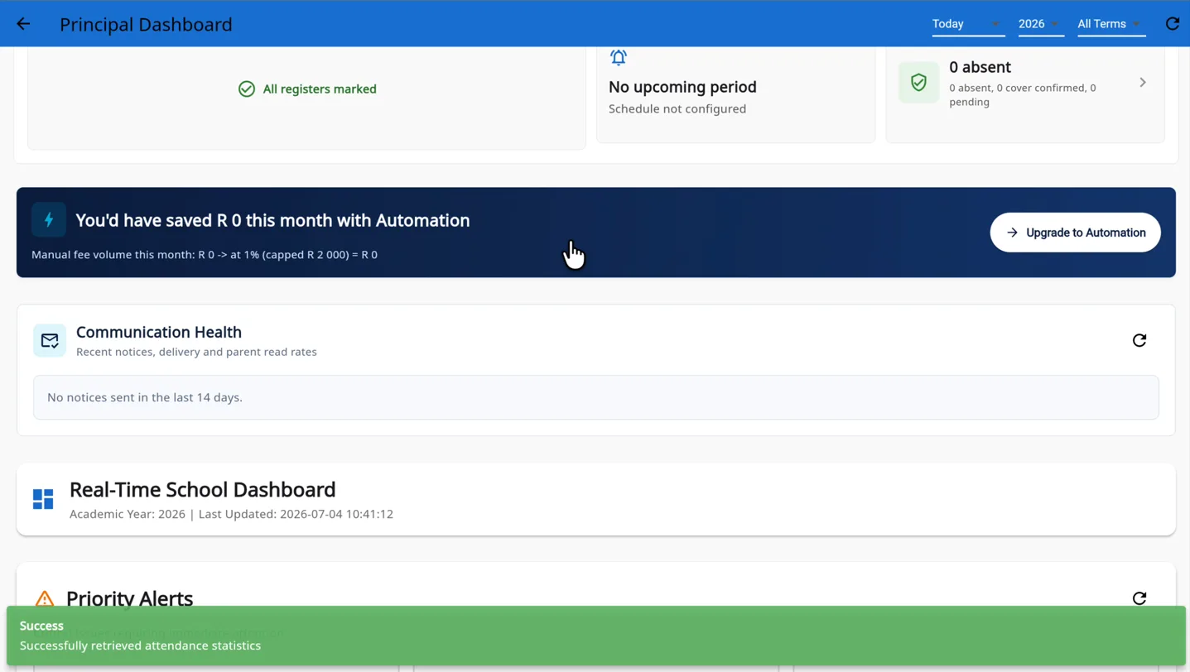Viewport: 1190px width, 672px height.
Task: Click the Priority Alerts heading
Action: [129, 598]
